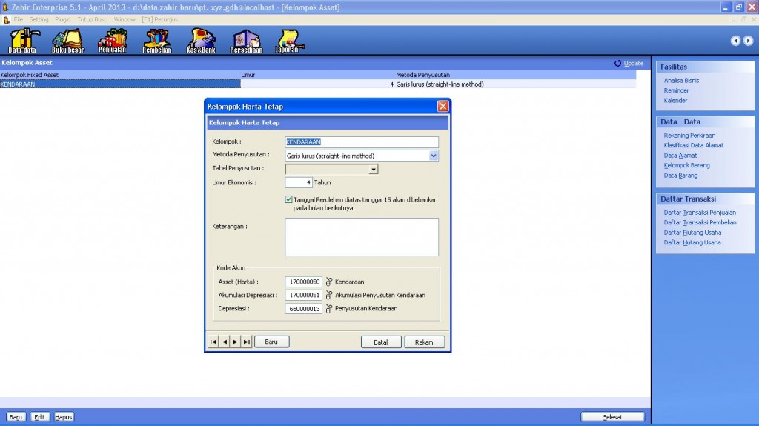Click lookup icon beside Asset (Harta) code
Screen dimensions: 759x426
pos(329,282)
